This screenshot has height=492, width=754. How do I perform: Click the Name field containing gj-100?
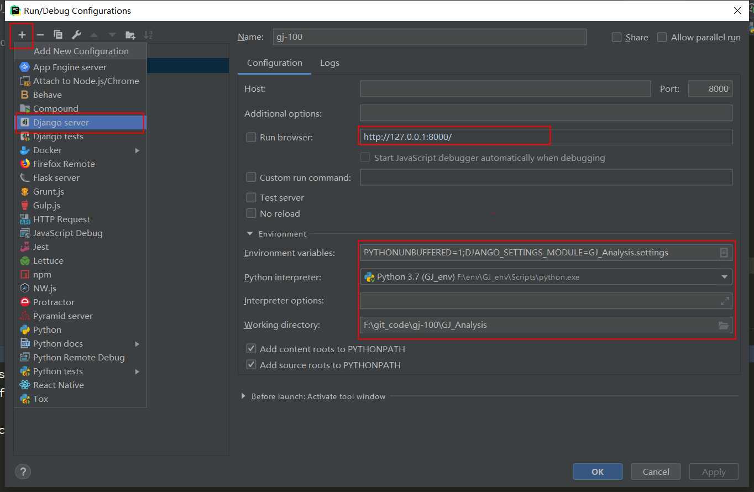430,37
